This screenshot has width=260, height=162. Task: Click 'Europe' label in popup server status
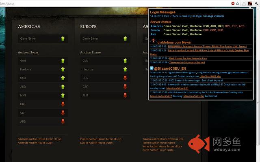coord(155,30)
